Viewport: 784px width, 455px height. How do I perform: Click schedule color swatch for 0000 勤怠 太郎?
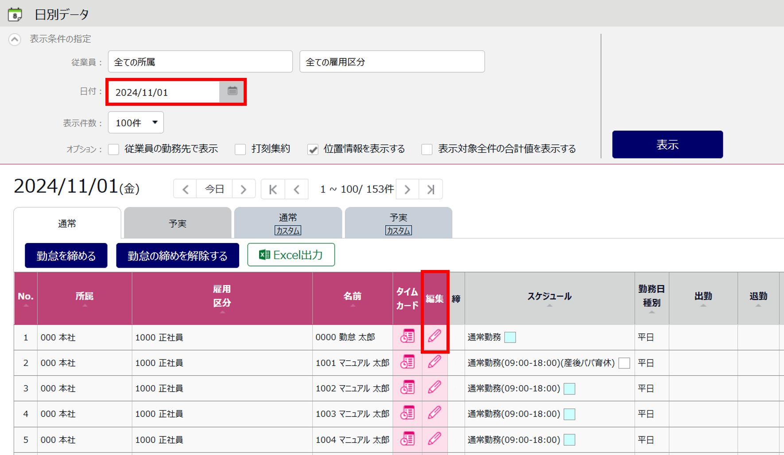pyautogui.click(x=510, y=337)
